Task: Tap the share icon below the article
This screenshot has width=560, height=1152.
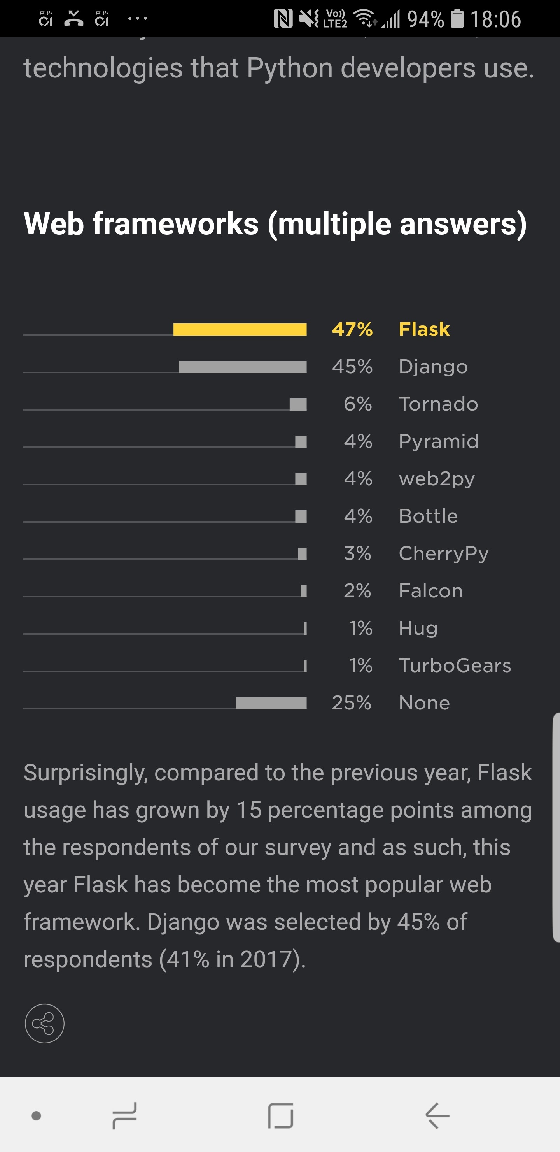Action: pos(44,1023)
